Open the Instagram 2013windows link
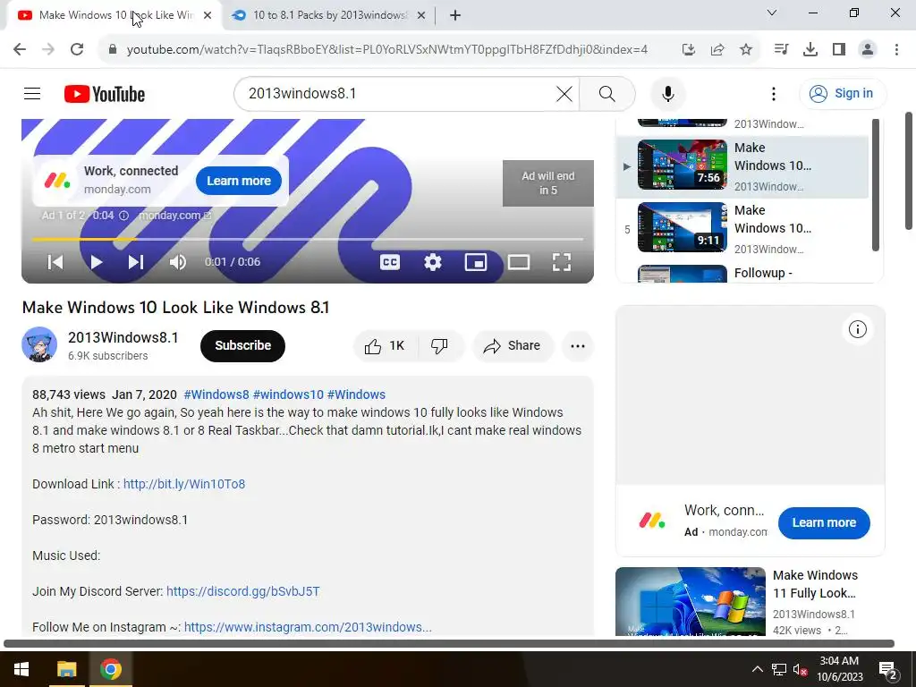 coord(308,627)
